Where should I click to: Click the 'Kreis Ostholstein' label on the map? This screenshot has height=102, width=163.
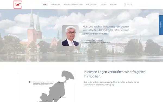(x=47, y=101)
